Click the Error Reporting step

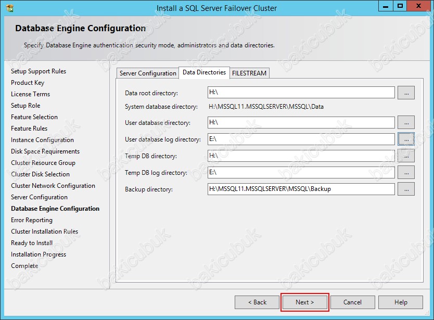tap(32, 220)
